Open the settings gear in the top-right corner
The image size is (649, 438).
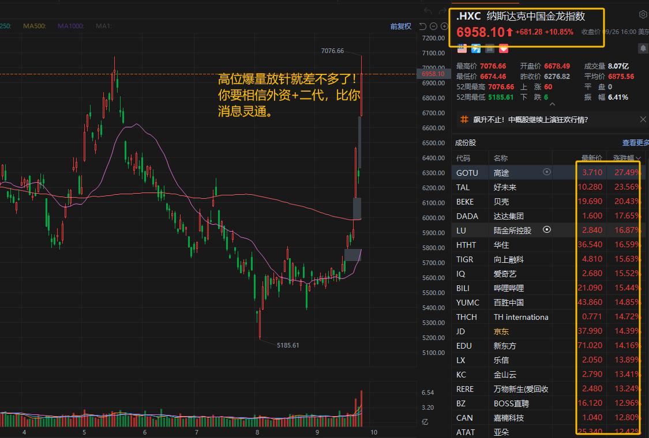[644, 14]
